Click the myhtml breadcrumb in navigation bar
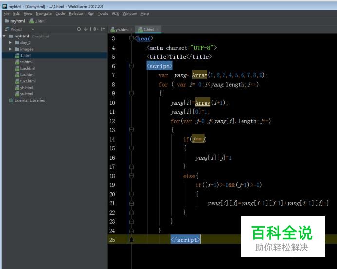 [15, 21]
